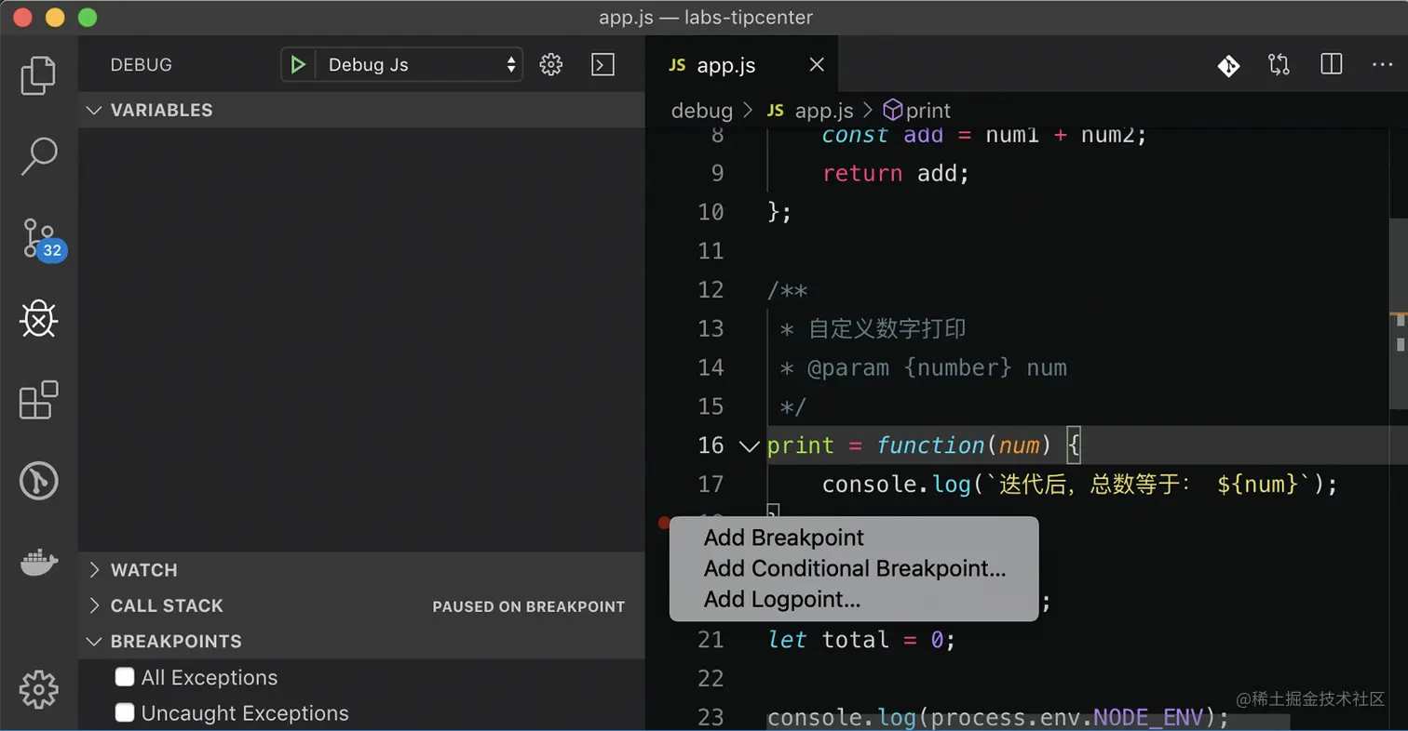The height and width of the screenshot is (731, 1408).
Task: Open the Explorer view in activity bar
Action: [x=38, y=75]
